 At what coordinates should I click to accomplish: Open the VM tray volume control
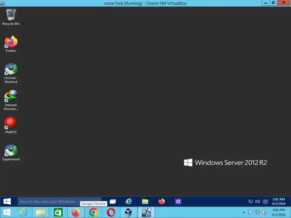(x=257, y=202)
